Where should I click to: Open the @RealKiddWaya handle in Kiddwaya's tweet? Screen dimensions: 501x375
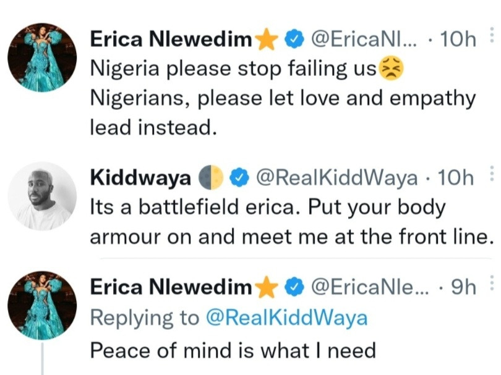336,179
